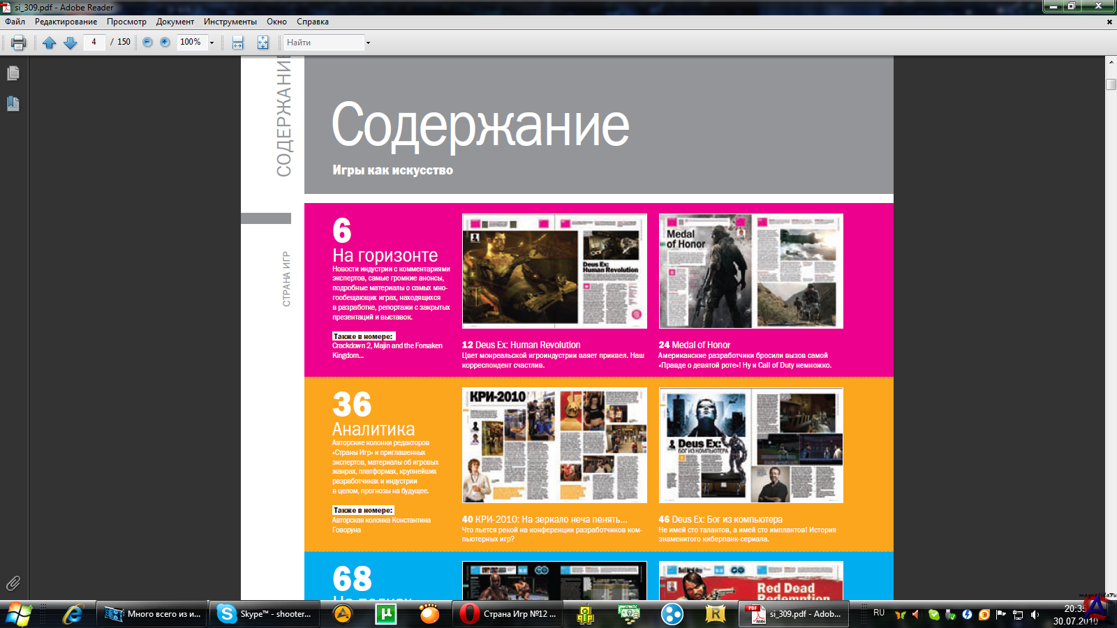
Task: Click the scrollbar up arrow
Action: [1111, 61]
